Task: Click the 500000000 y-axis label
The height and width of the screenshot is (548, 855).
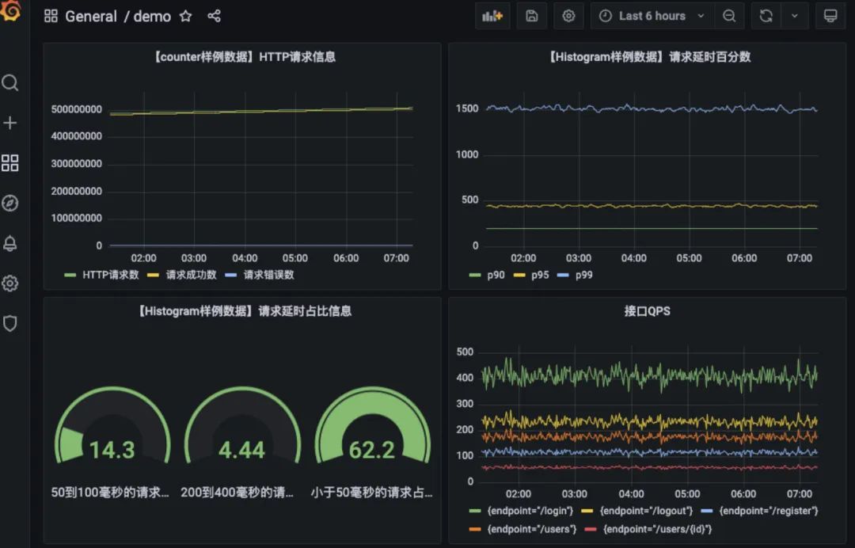Action: click(76, 109)
